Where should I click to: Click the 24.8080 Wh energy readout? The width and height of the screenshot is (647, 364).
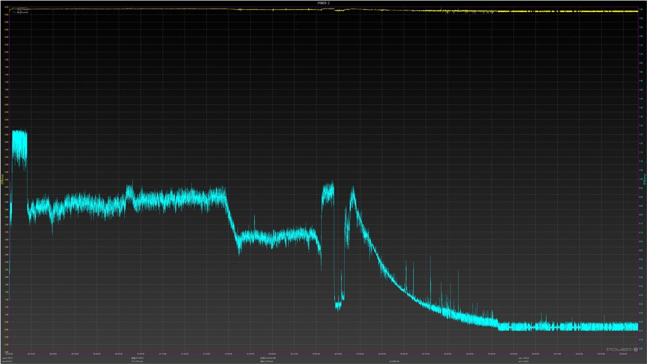pos(394,361)
